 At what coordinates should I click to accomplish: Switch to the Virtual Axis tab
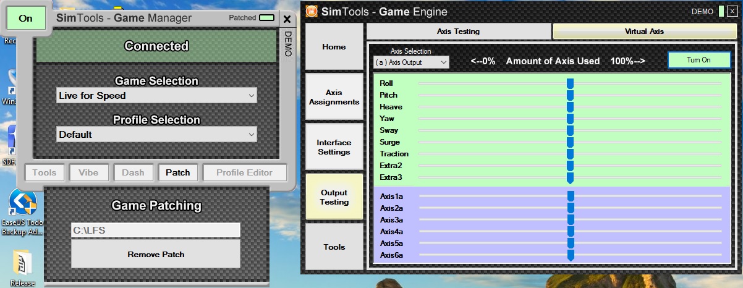[x=645, y=32]
